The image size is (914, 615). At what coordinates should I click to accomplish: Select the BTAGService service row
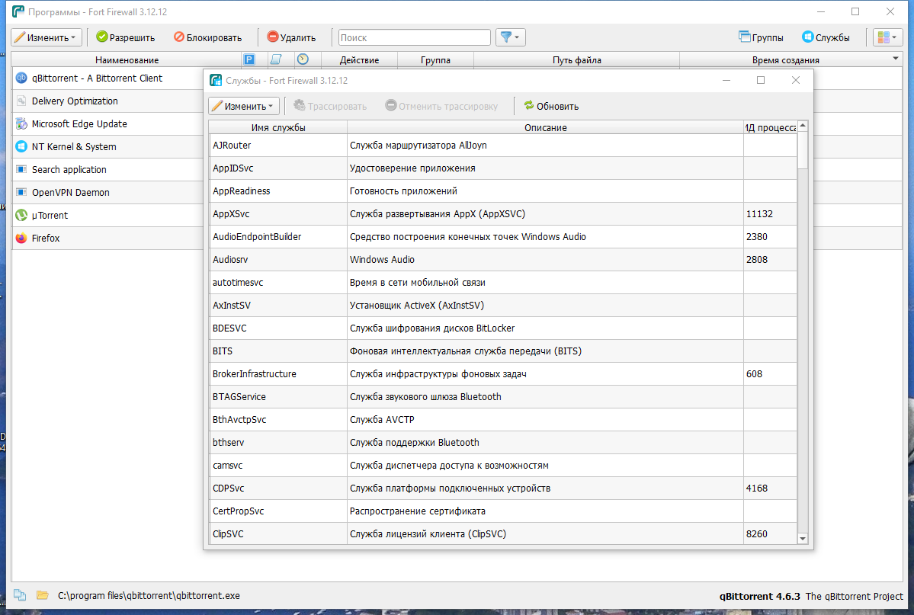pos(502,396)
